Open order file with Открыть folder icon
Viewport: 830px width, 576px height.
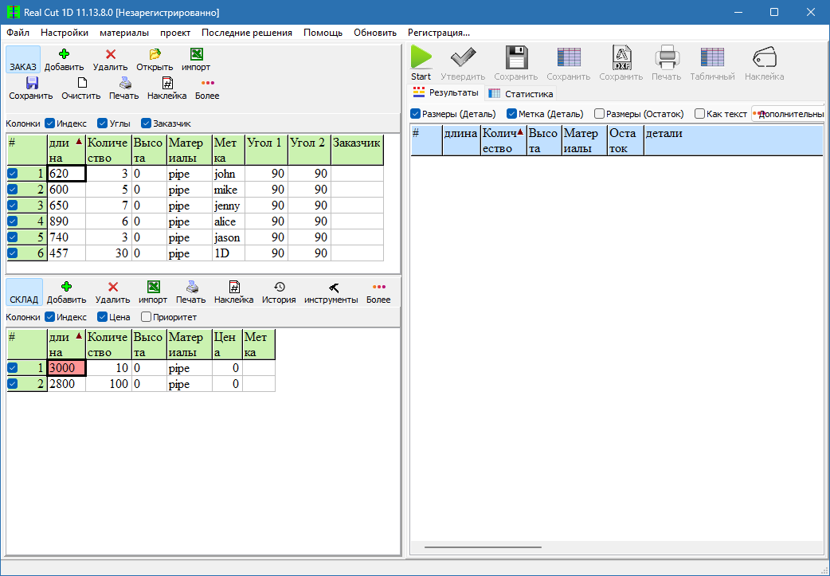[x=155, y=55]
